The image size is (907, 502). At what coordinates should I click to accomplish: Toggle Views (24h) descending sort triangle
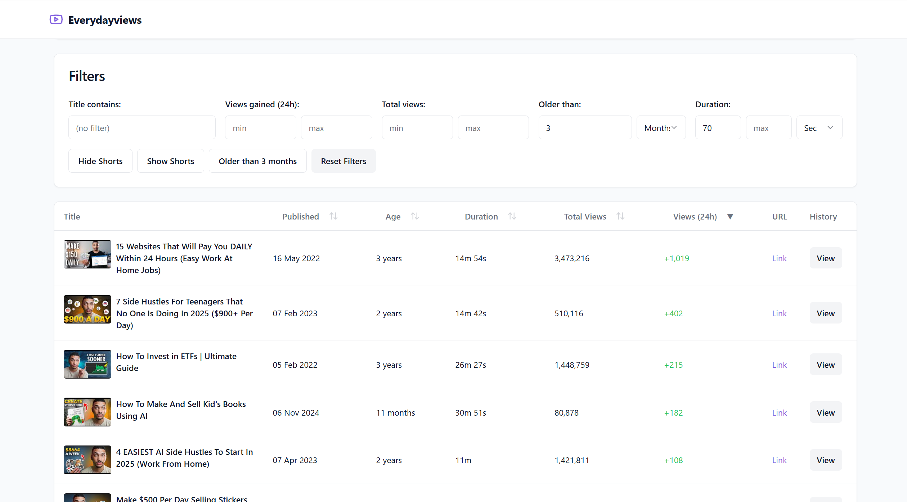tap(730, 216)
